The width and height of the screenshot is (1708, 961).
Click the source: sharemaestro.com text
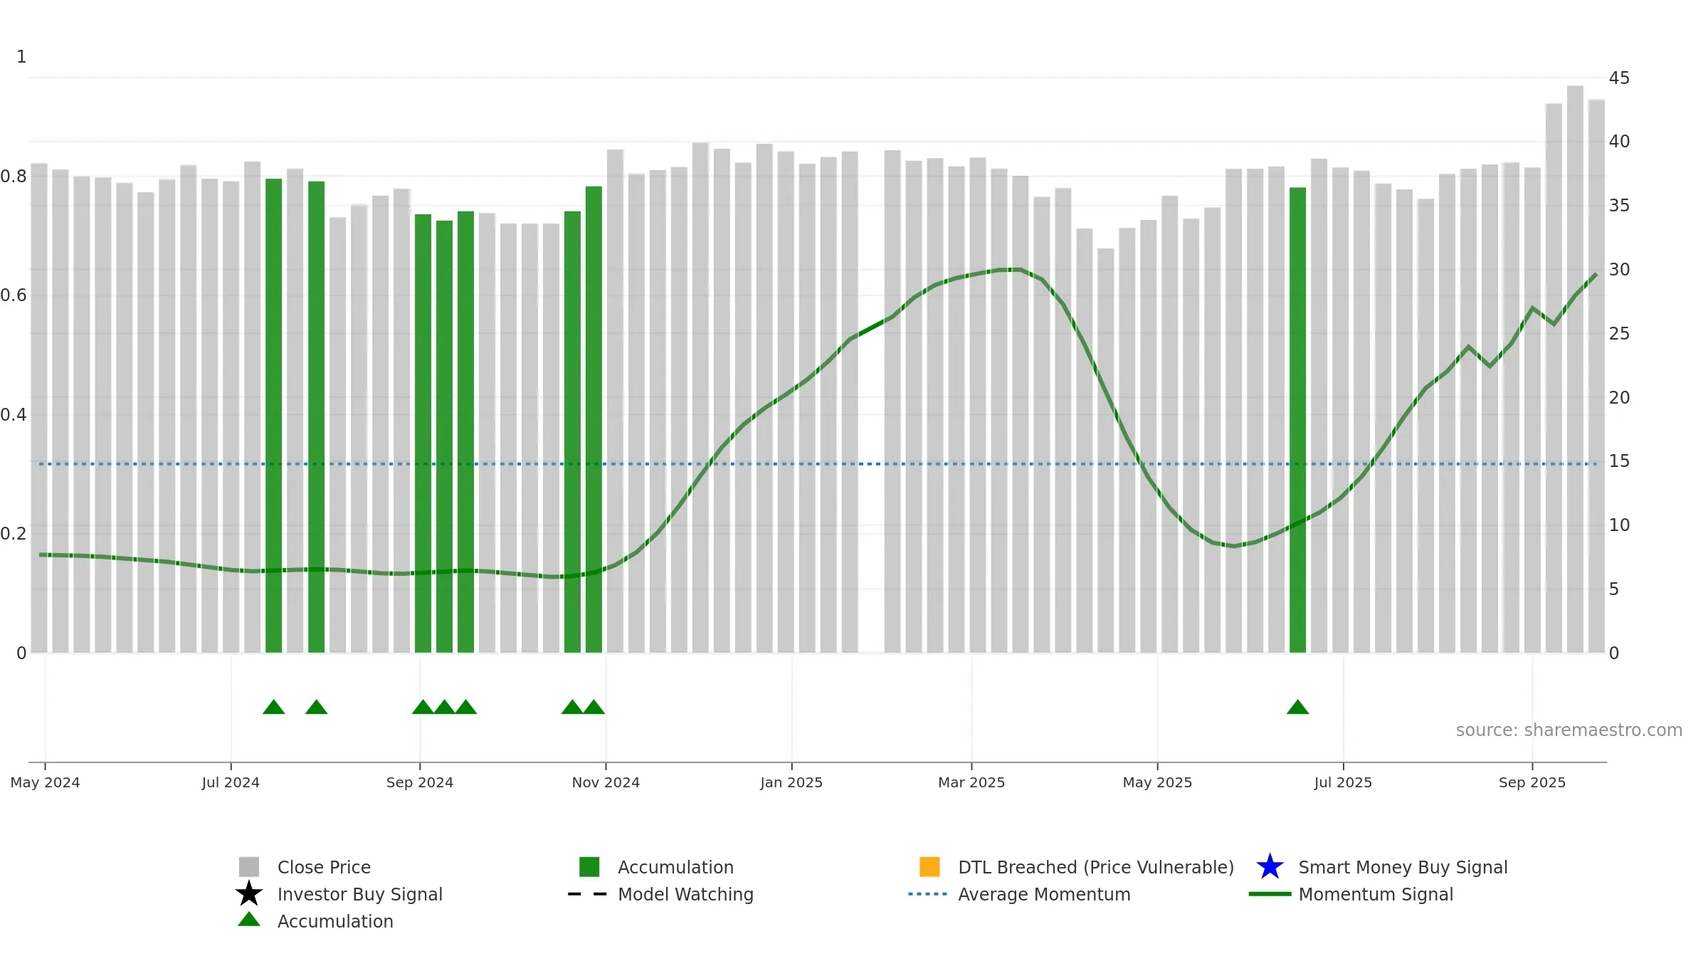1569,730
